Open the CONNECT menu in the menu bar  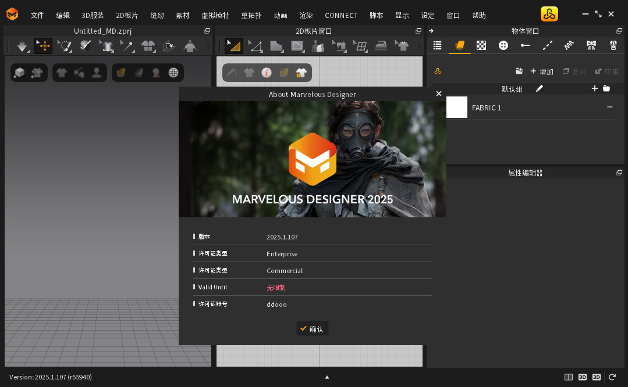tap(341, 15)
